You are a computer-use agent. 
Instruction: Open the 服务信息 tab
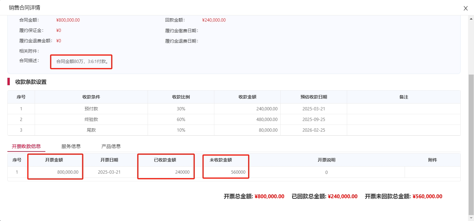(71, 146)
